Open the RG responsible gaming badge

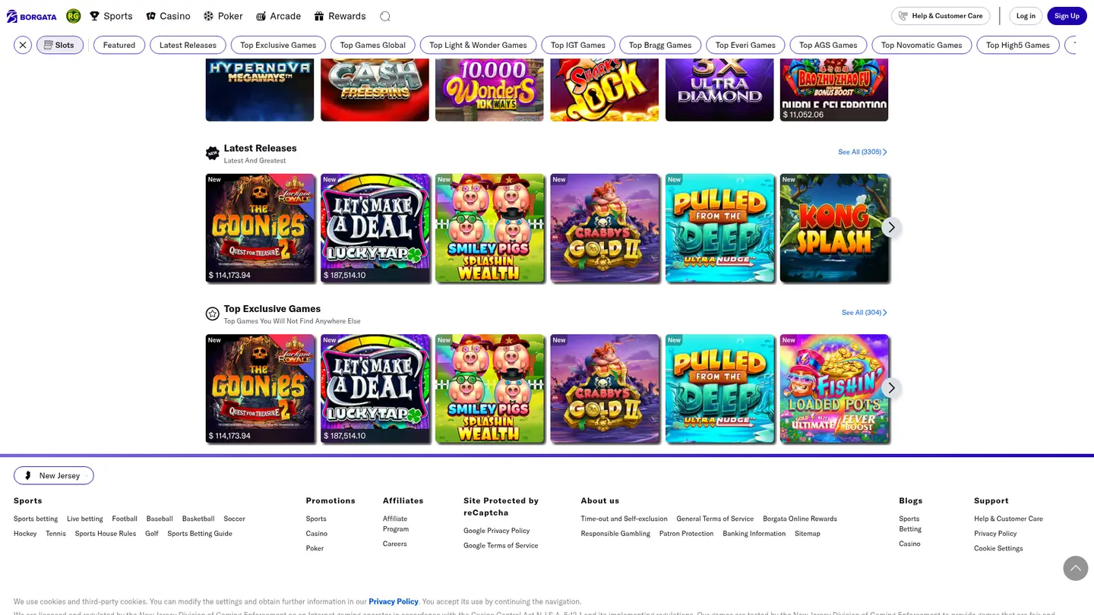click(74, 16)
